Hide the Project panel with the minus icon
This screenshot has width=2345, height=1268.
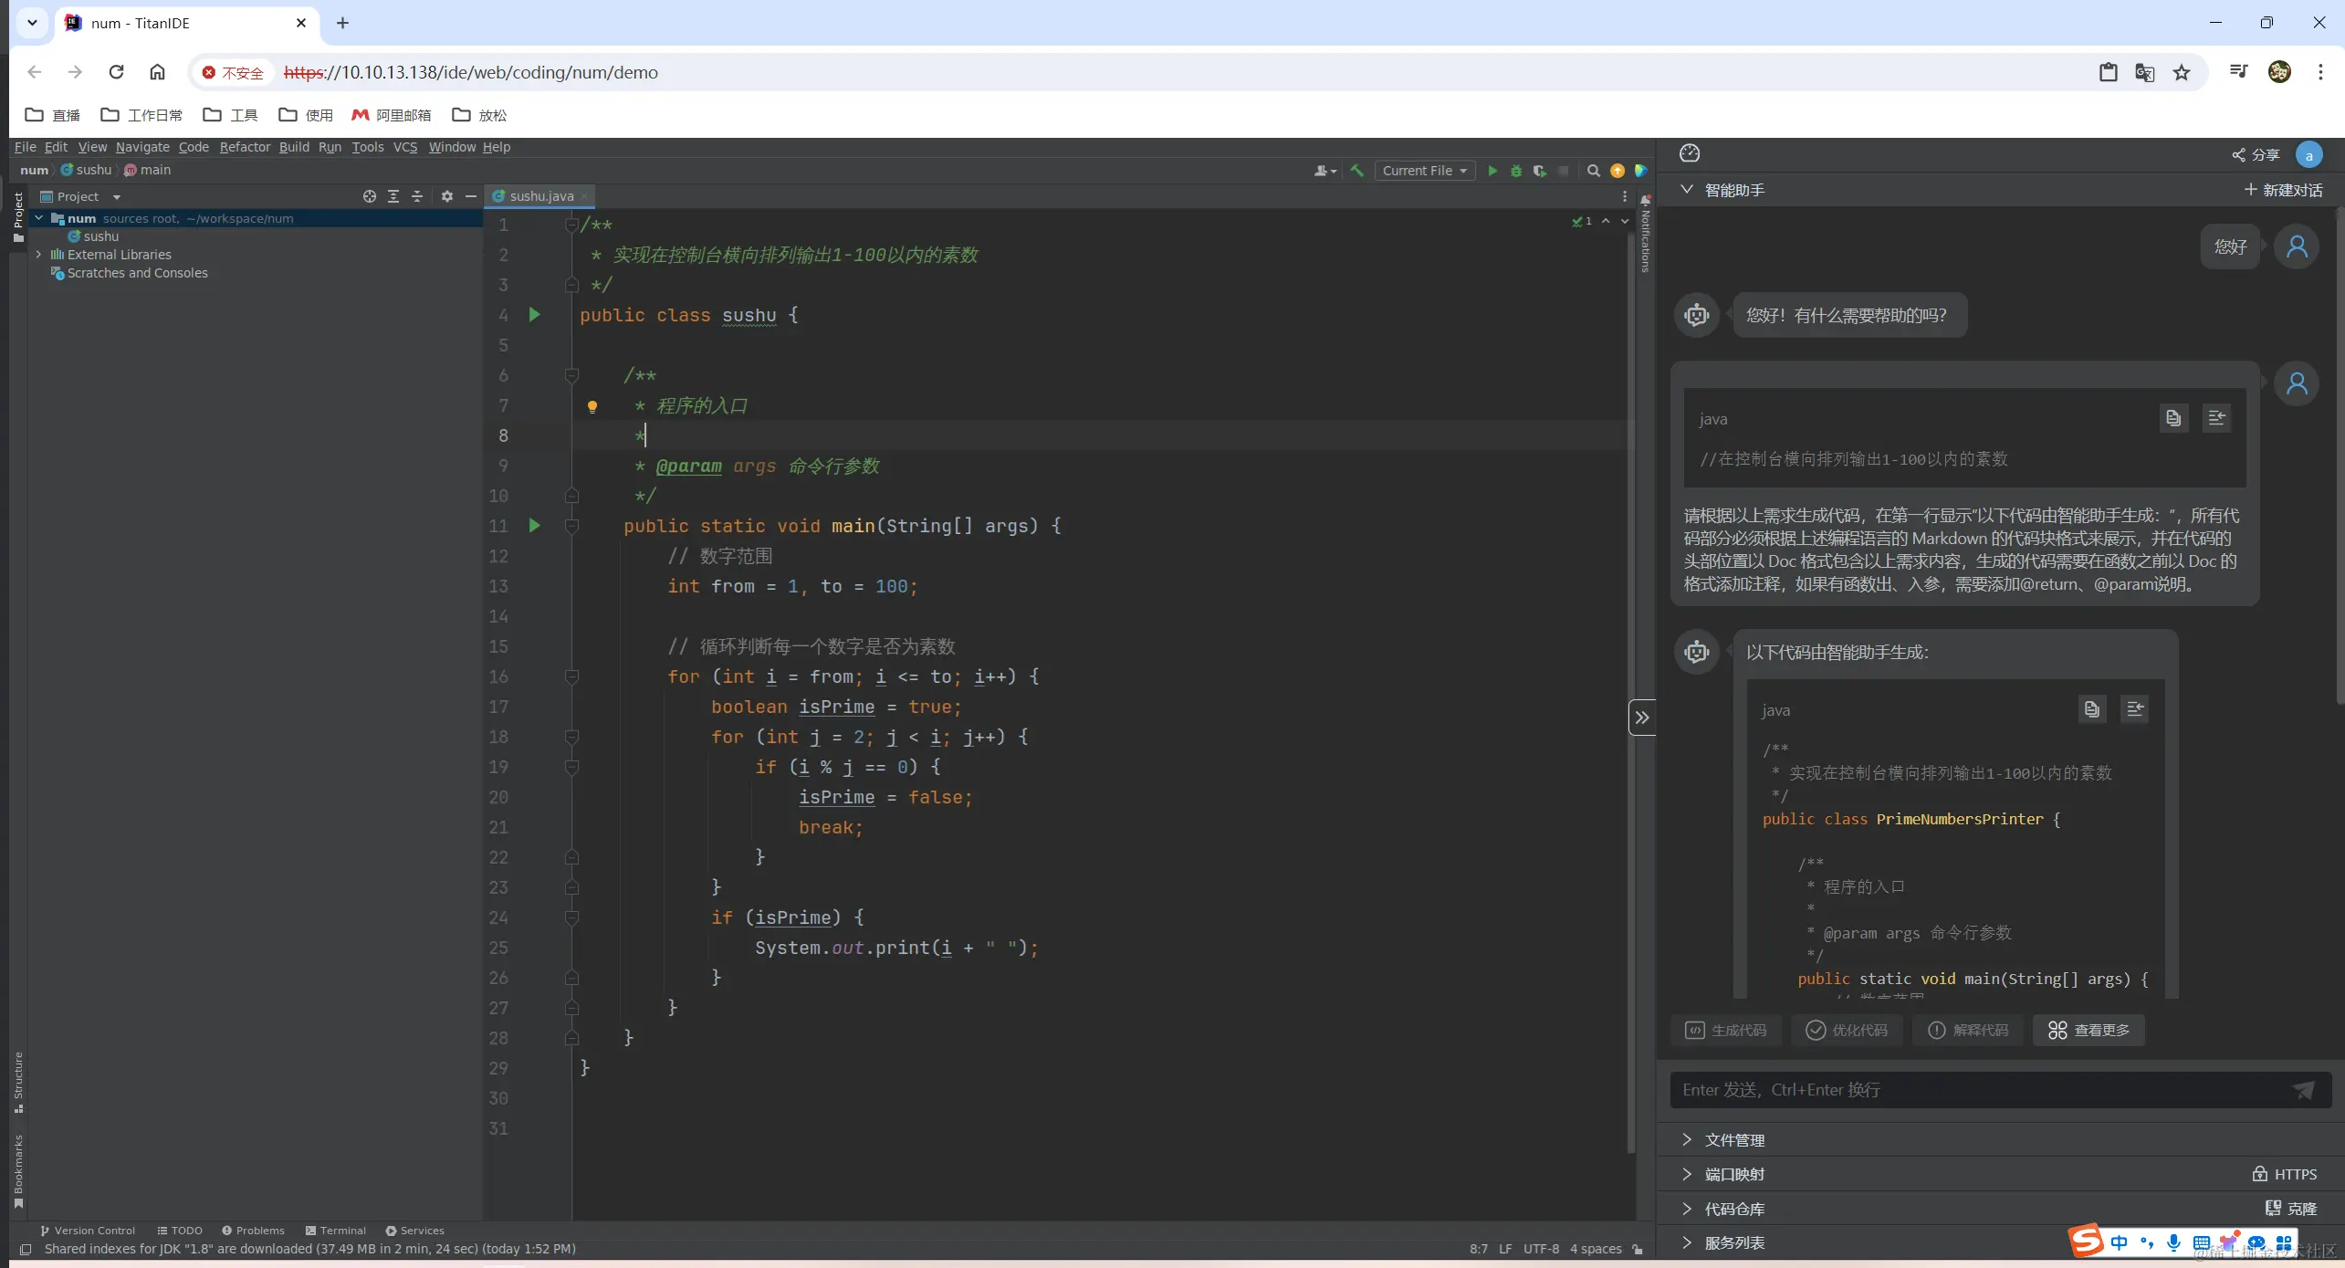471,196
